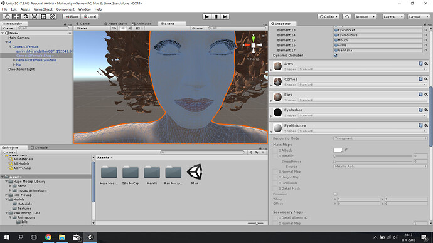Screen dimensions: 433x243
Task: Select the Rect transform tool
Action: pyautogui.click(x=43, y=16)
